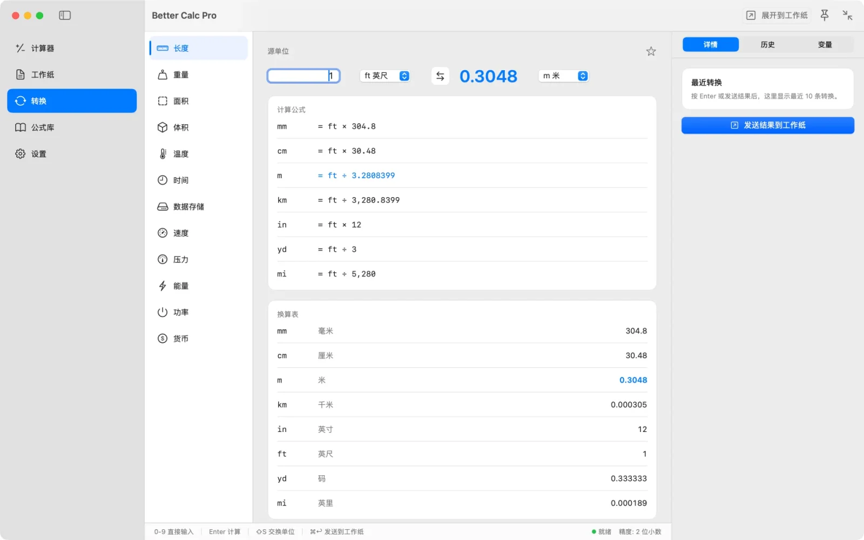This screenshot has height=540, width=864.
Task: Select 功率 power category
Action: point(198,313)
